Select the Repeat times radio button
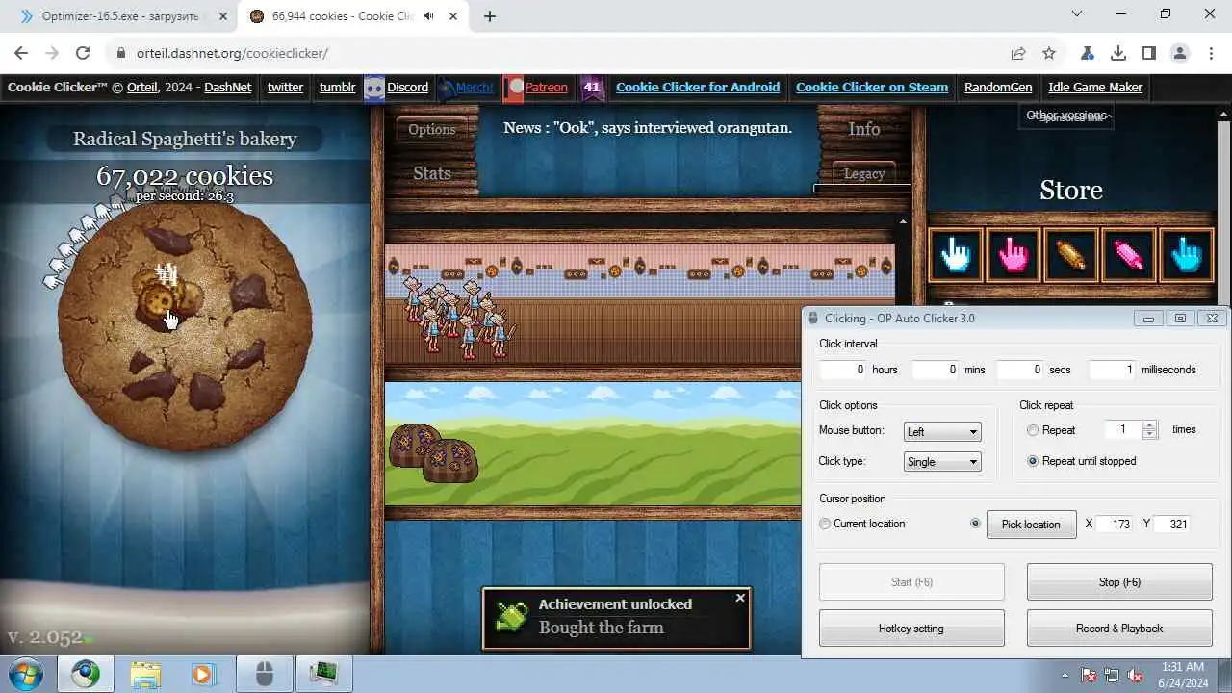The image size is (1232, 693). pyautogui.click(x=1033, y=430)
